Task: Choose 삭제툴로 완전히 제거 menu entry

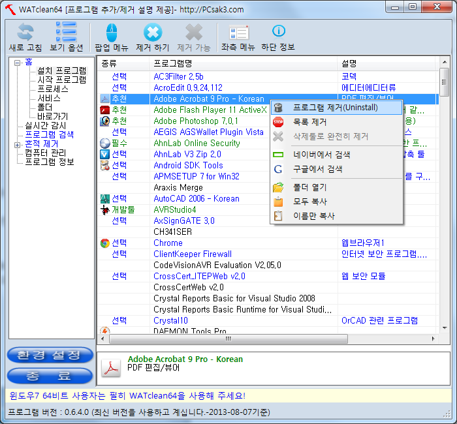Action: pyautogui.click(x=337, y=136)
